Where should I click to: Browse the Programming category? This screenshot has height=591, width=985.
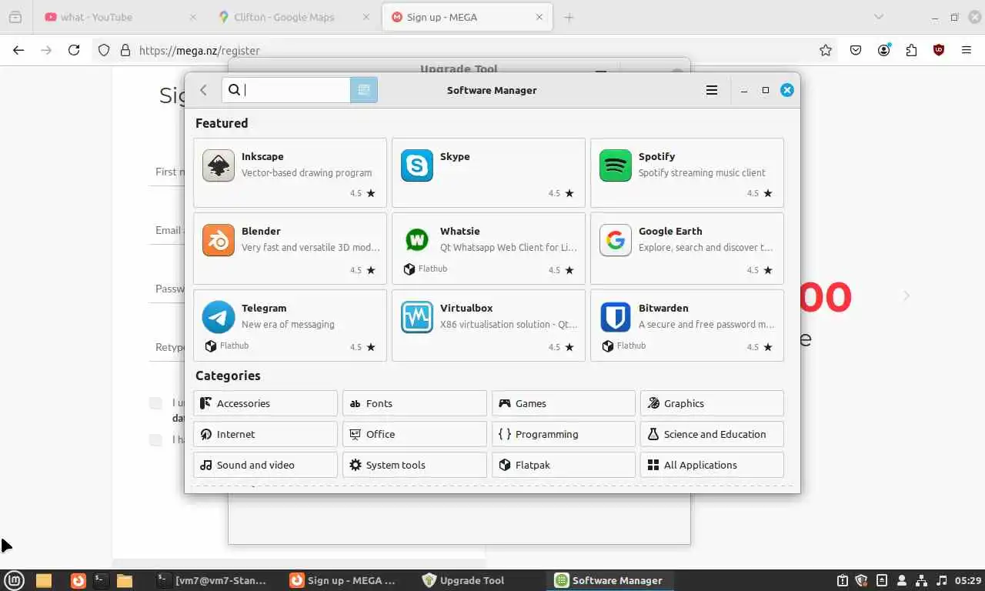click(563, 434)
